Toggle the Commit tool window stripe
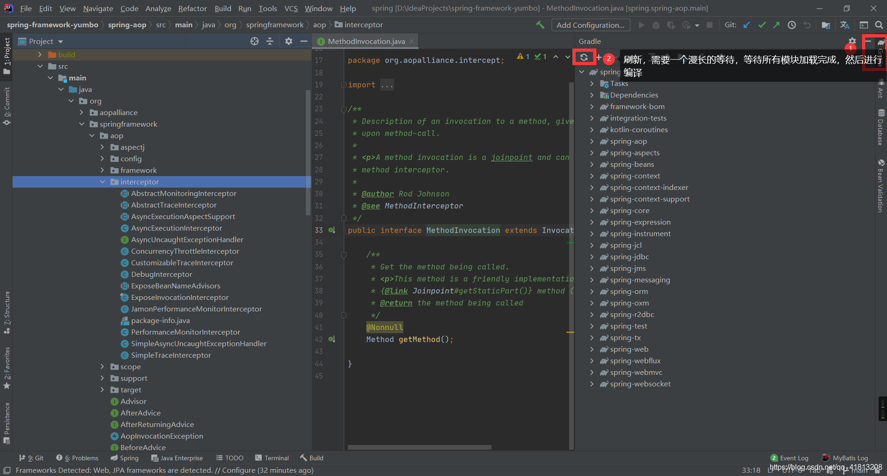Viewport: 887px width, 476px height. (x=6, y=106)
